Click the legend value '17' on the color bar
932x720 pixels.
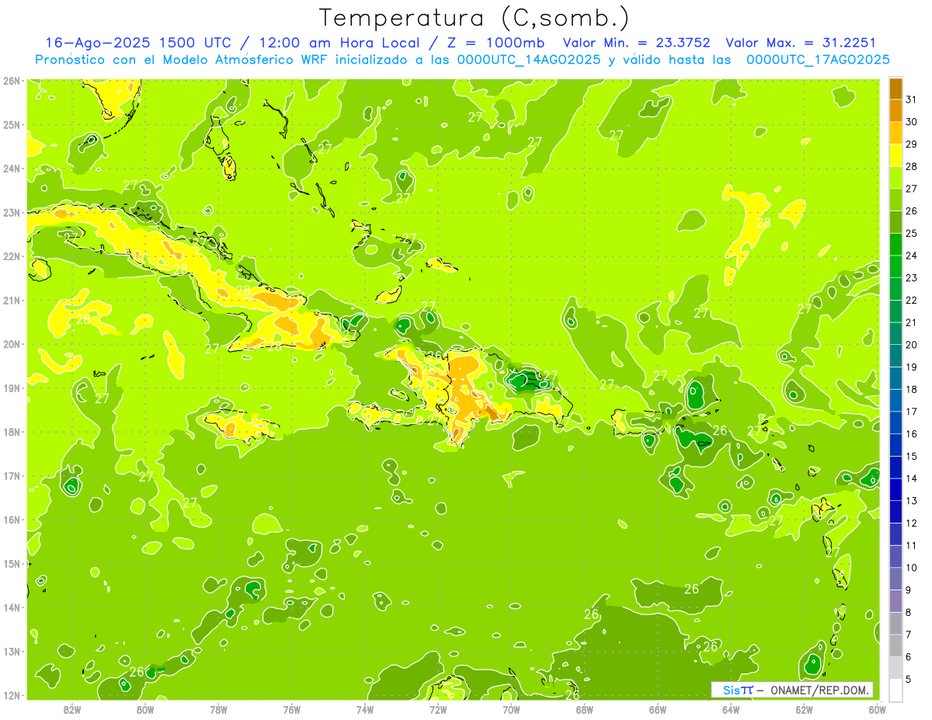(911, 412)
